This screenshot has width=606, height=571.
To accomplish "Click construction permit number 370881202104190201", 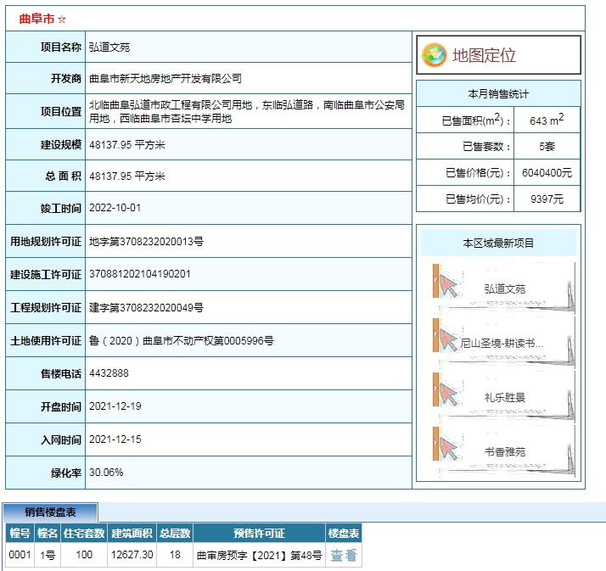I will point(139,274).
